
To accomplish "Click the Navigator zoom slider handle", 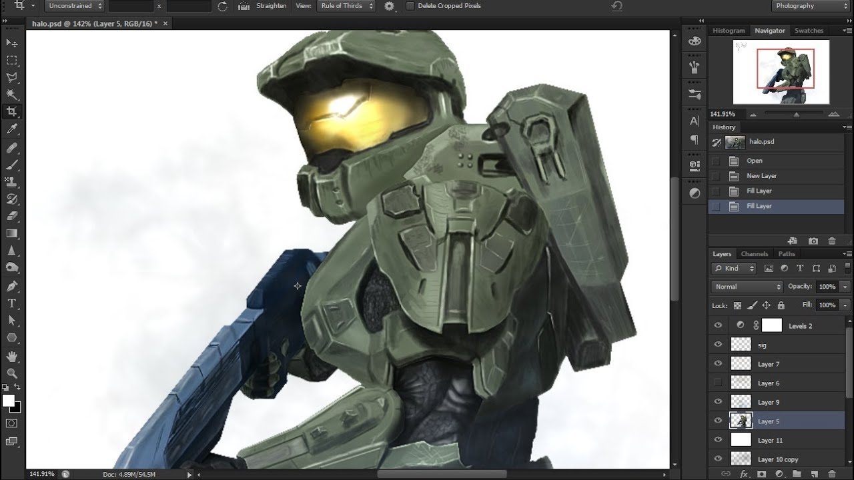I will pos(796,115).
